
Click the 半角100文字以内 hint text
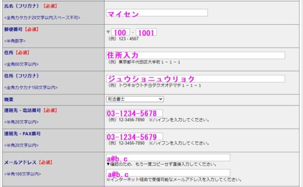(22, 174)
